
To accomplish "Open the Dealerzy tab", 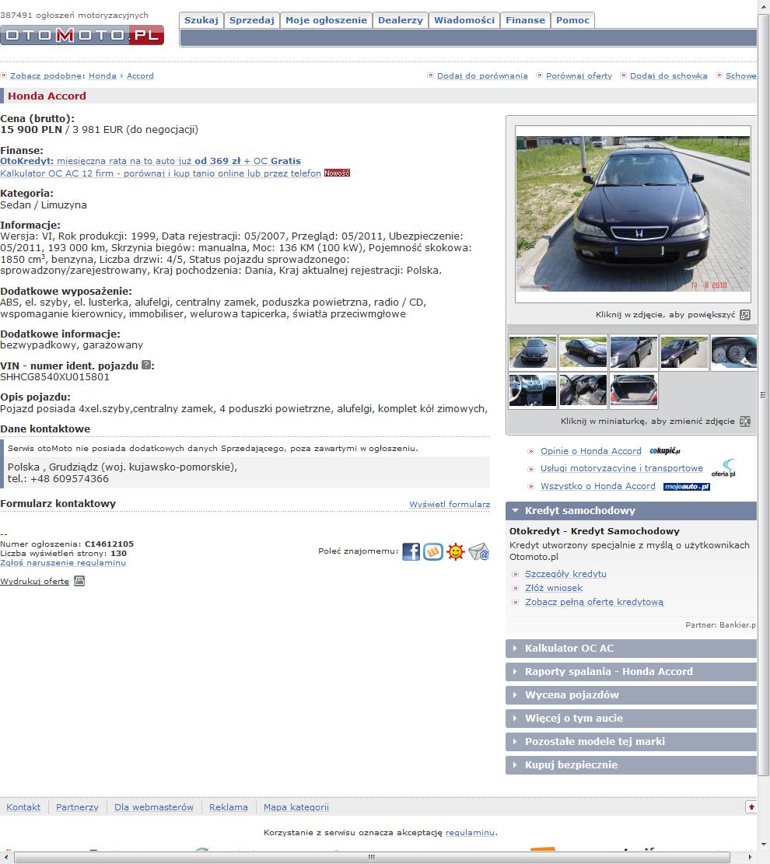I will pos(400,20).
